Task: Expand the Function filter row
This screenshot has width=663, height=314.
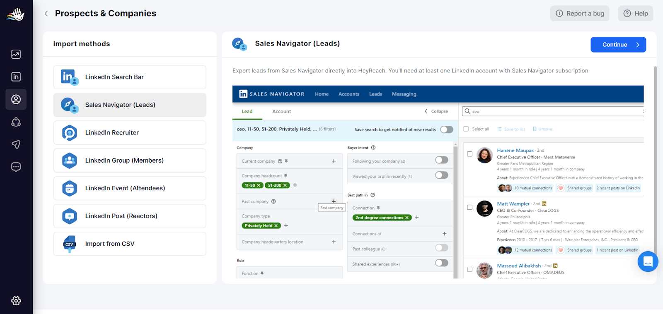Action: pyautogui.click(x=290, y=273)
